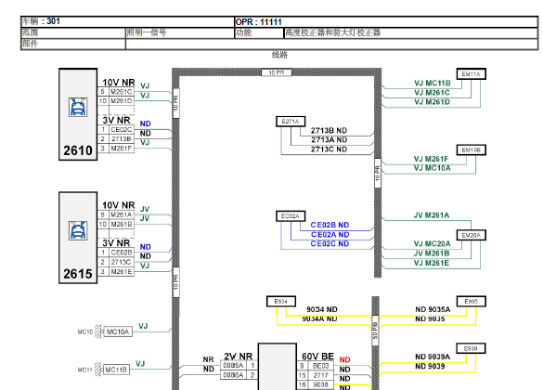
Task: Click wire label ND 9039
Action: click(x=430, y=366)
